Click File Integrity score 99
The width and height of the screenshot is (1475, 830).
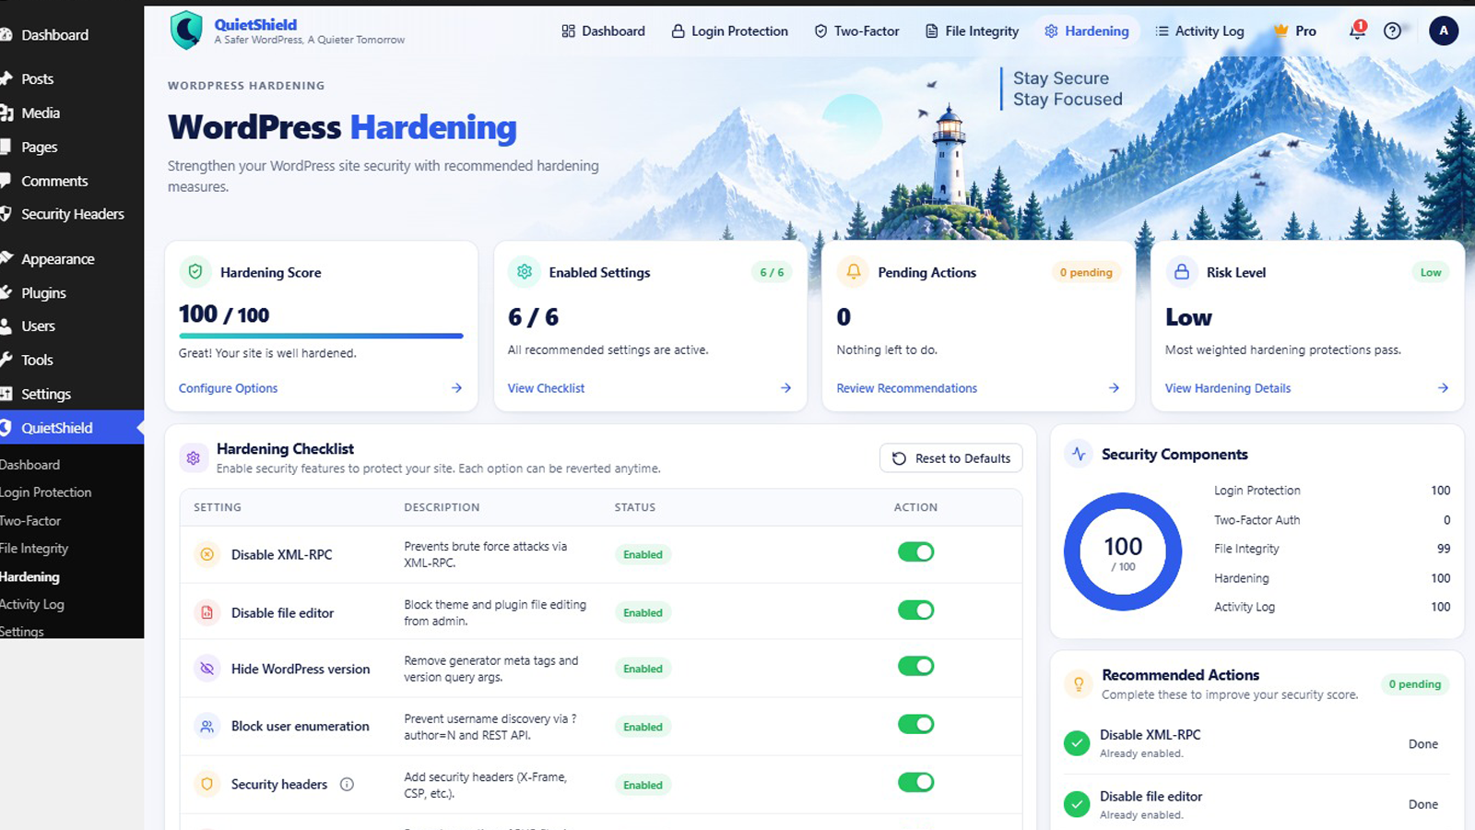coord(1444,549)
